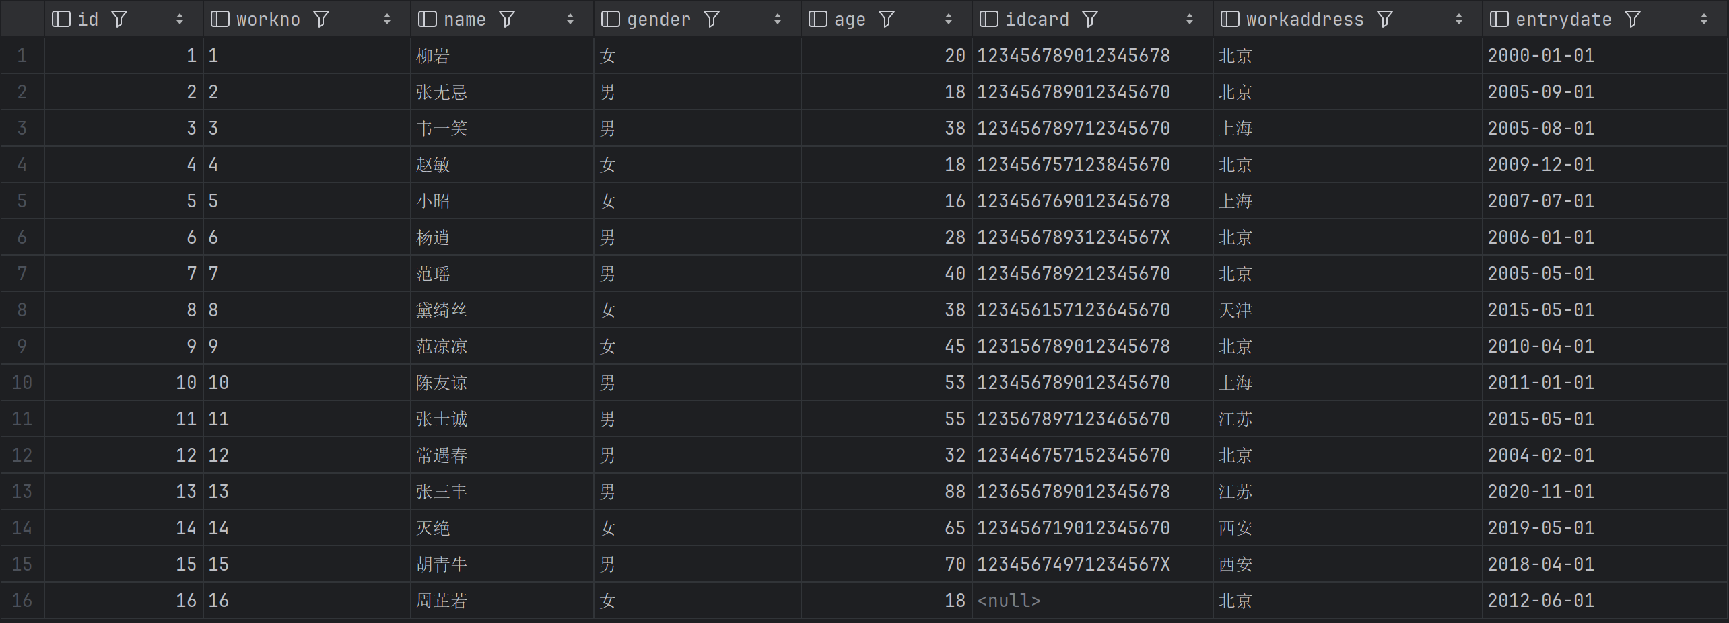
Task: Filter by workaddress column
Action: coord(1385,20)
